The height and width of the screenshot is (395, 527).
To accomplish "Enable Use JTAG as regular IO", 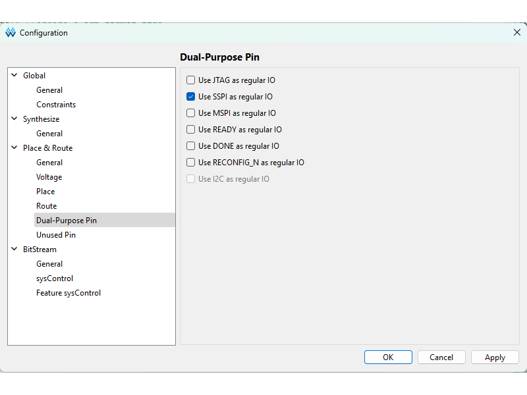I will tap(191, 80).
